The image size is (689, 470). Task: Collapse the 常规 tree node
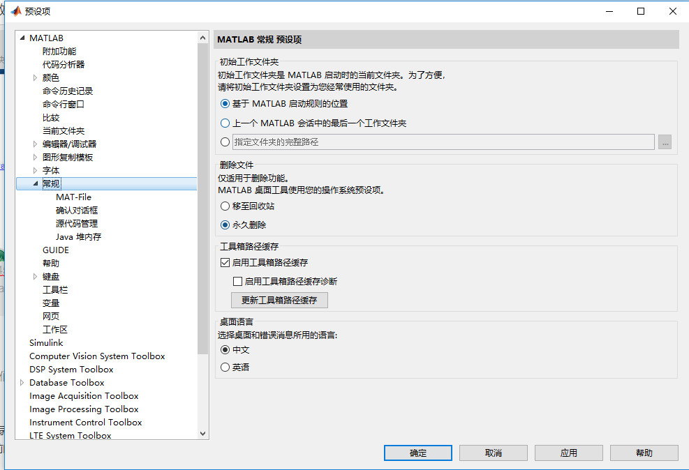tap(36, 184)
